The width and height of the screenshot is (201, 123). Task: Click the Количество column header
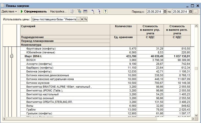pos(123,30)
